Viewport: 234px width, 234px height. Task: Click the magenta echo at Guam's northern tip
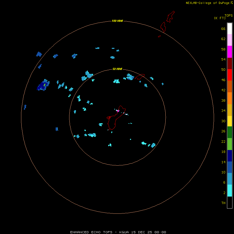(118, 111)
